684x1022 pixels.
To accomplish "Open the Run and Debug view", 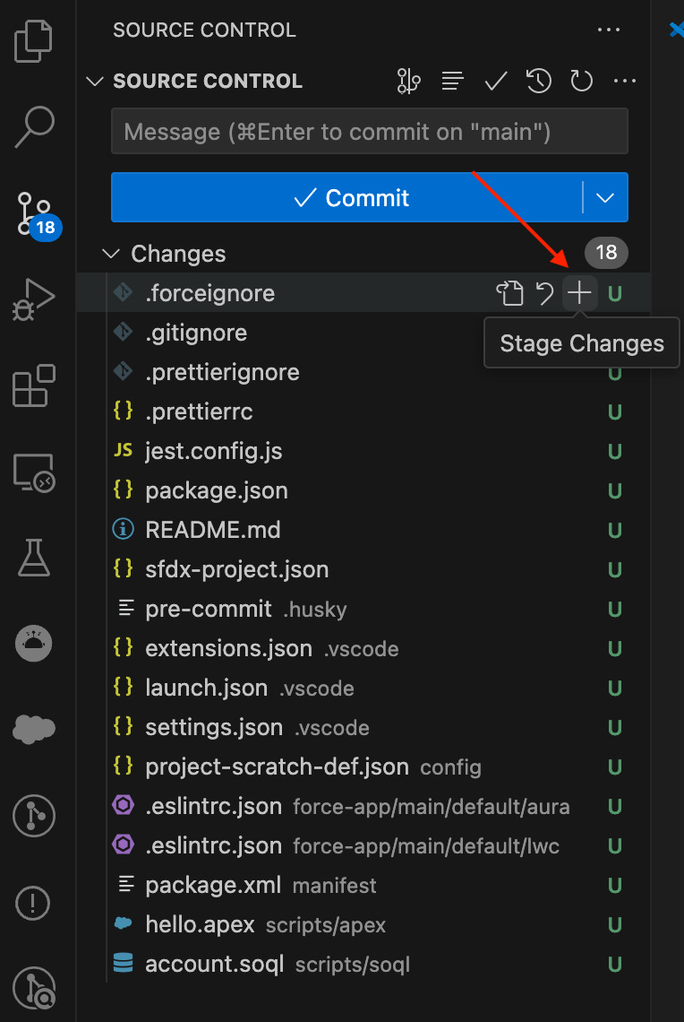I will (34, 299).
